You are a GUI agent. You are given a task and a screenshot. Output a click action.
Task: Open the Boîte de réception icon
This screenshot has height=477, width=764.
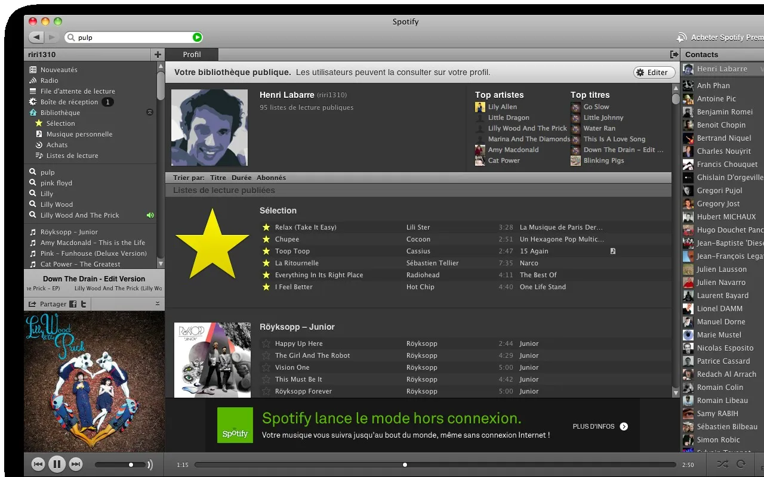[33, 102]
